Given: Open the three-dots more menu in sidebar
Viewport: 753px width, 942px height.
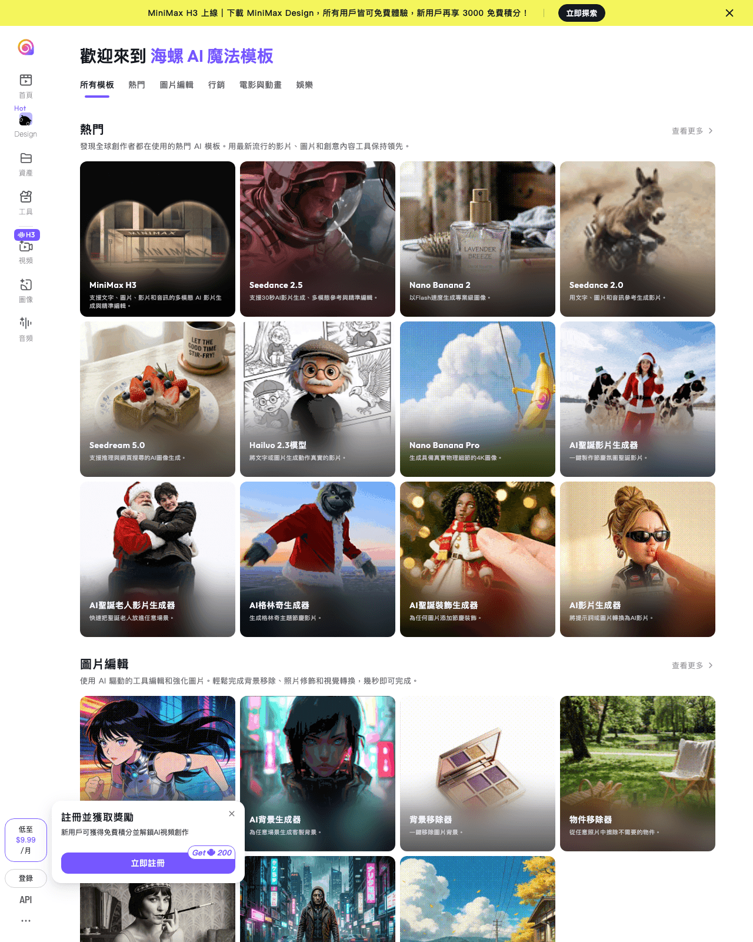Looking at the screenshot, I should (x=26, y=921).
